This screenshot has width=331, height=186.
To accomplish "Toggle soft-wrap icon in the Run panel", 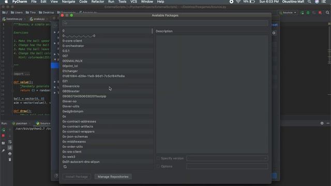I will (10, 142).
